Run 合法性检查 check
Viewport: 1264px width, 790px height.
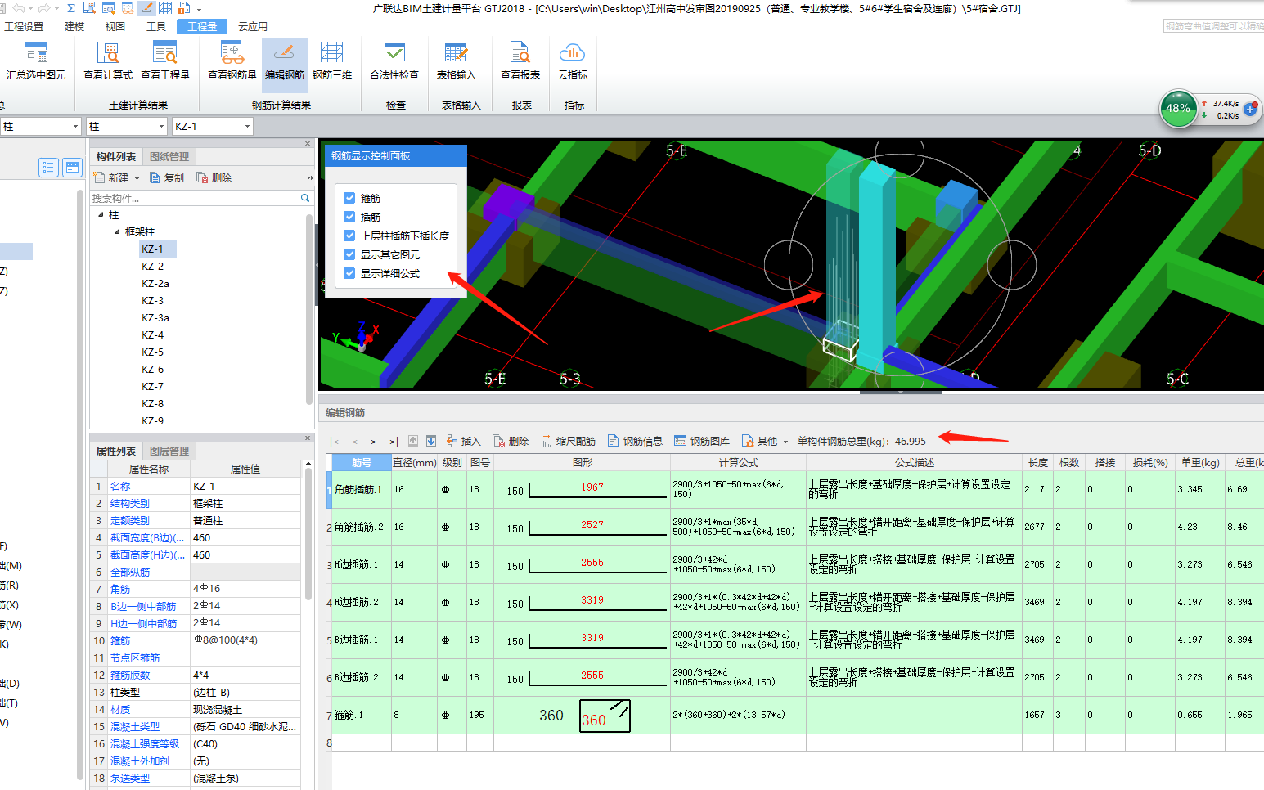click(394, 61)
